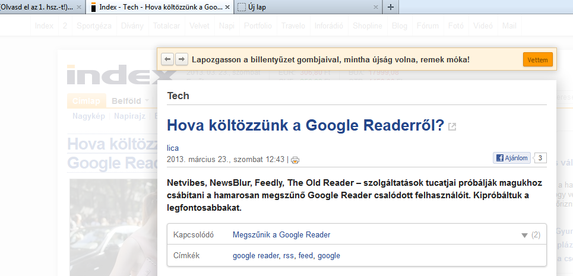Close the Olvasd el az 1. hsz. tab
Screen dimensions: 573x276
tap(79, 7)
